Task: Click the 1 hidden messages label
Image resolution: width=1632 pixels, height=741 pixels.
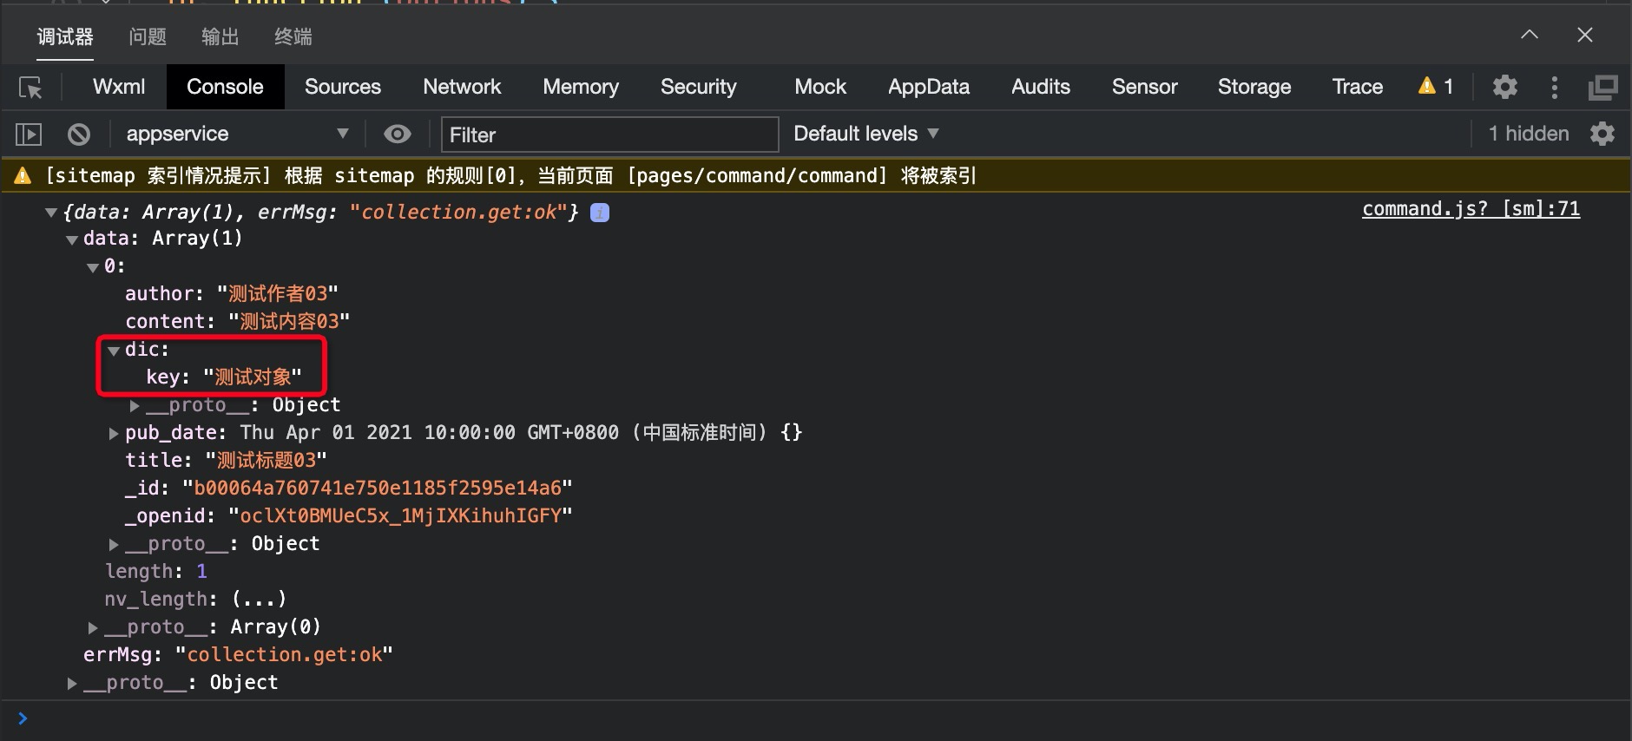Action: pyautogui.click(x=1529, y=134)
